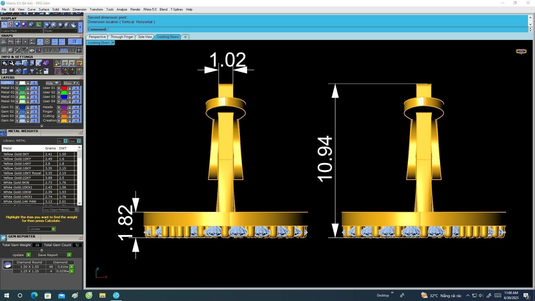The image size is (535, 301).
Task: Toggle the Point snap icon
Action: coord(25,42)
